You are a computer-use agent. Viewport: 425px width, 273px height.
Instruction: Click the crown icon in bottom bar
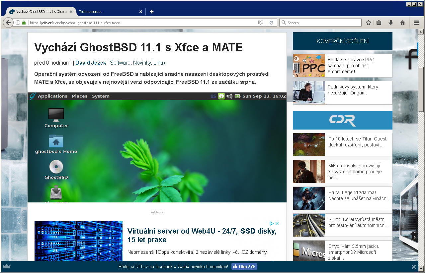click(7, 266)
